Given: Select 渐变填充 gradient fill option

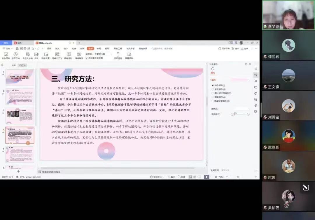Looking at the screenshot, I should point(213,89).
